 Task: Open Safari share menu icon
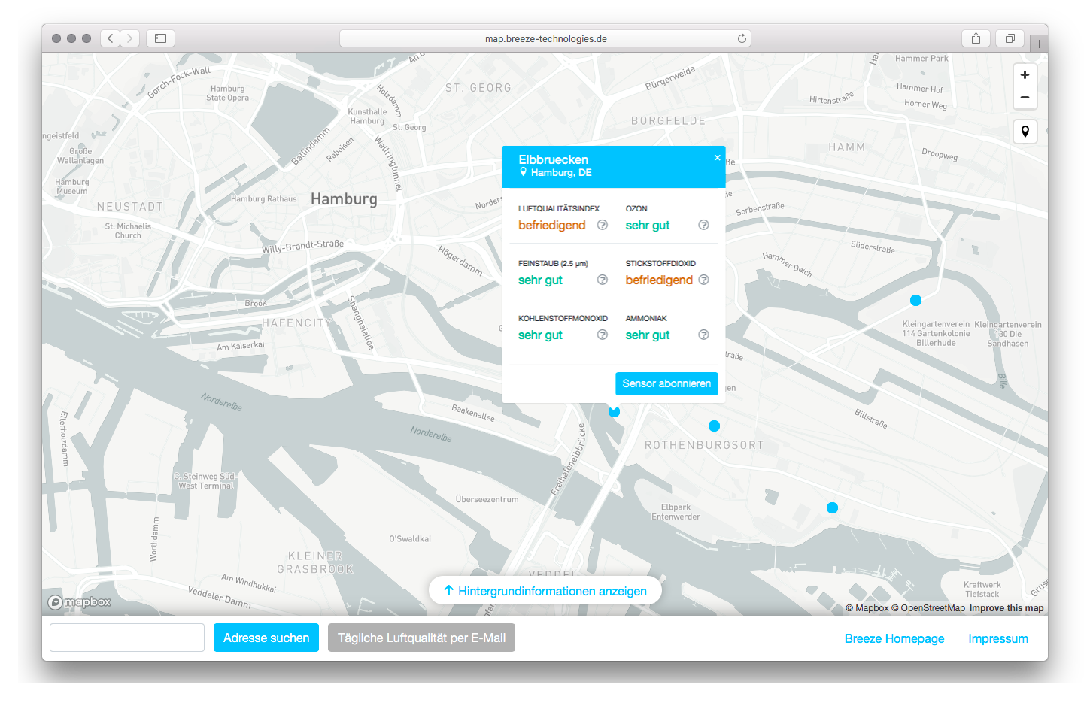pyautogui.click(x=976, y=38)
